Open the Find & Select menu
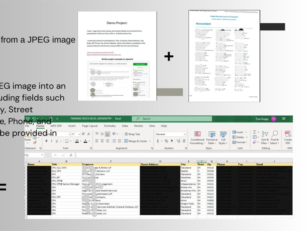The height and width of the screenshot is (231, 308). tap(275, 138)
